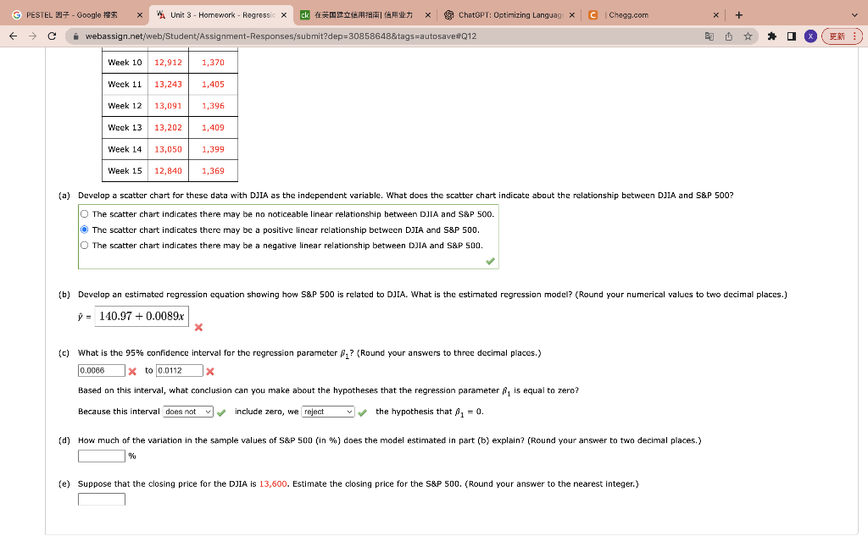Viewport: 868px width, 542px height.
Task: Select the positive linear relationship option
Action: 84,230
